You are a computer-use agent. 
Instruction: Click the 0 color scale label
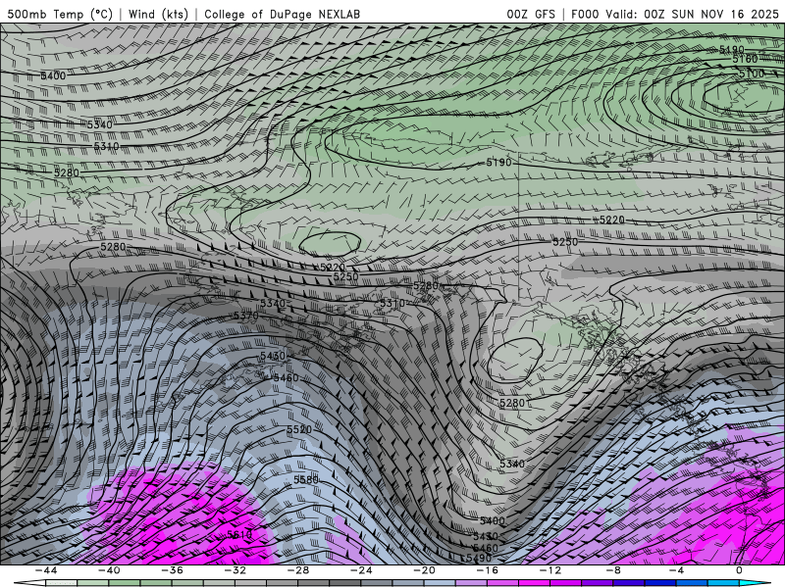(740, 570)
